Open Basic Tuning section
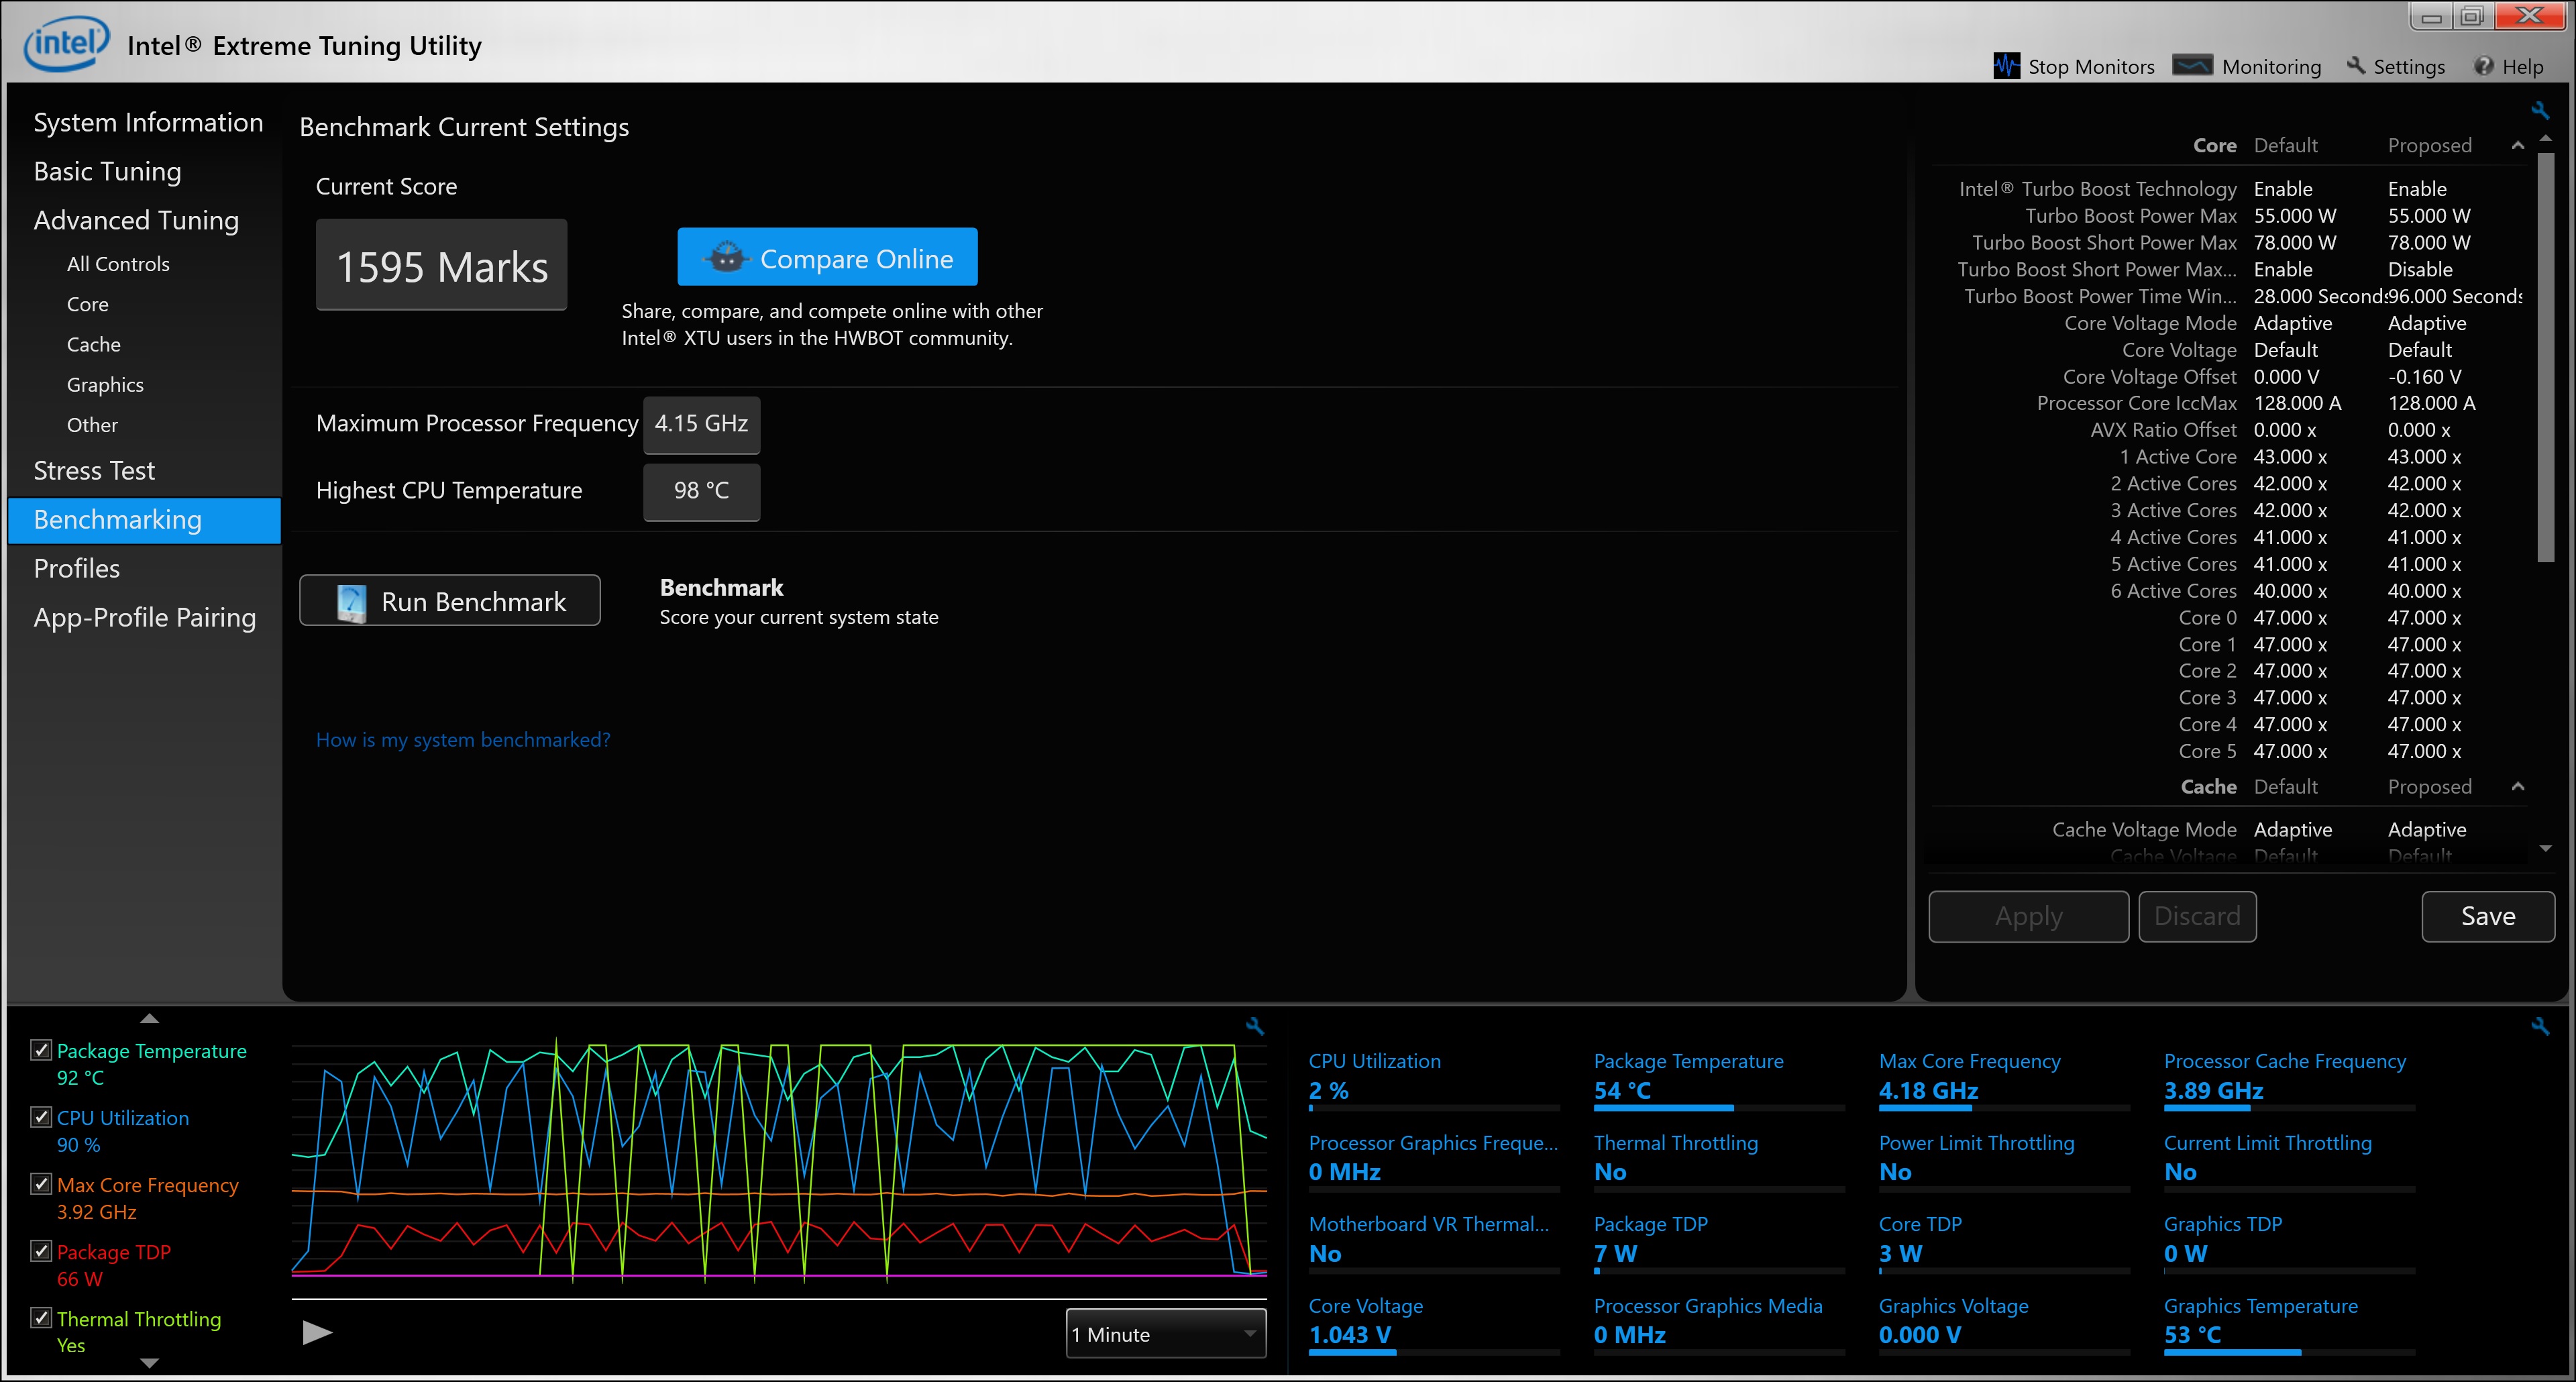The height and width of the screenshot is (1382, 2576). coord(107,171)
